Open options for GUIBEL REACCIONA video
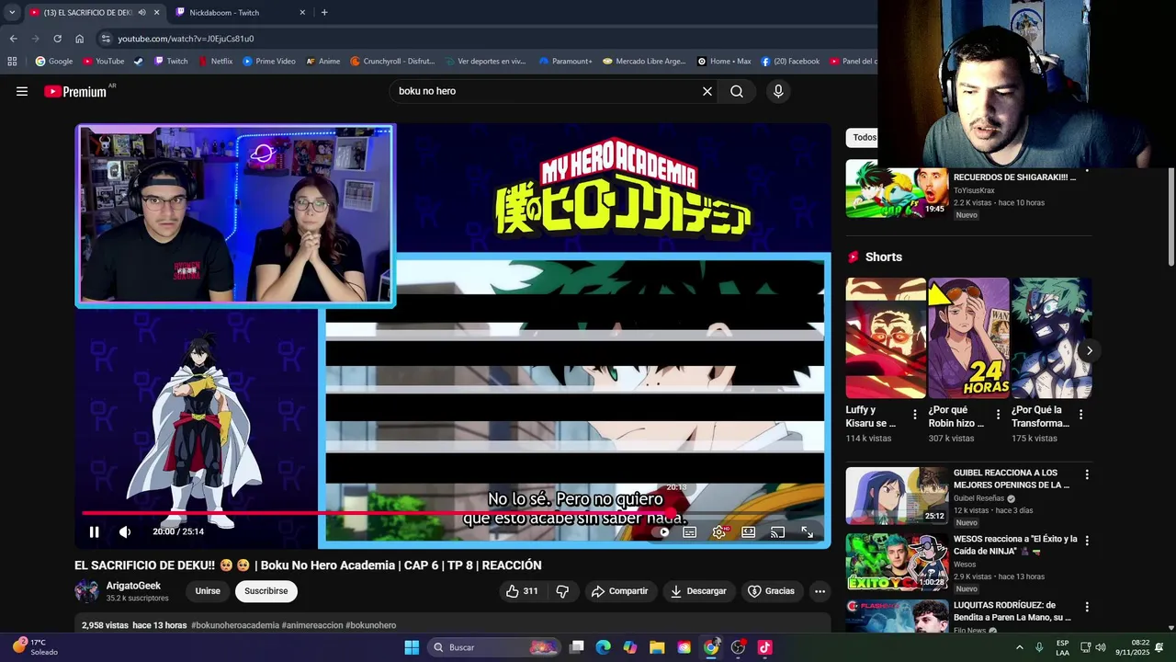The image size is (1176, 662). 1087,474
